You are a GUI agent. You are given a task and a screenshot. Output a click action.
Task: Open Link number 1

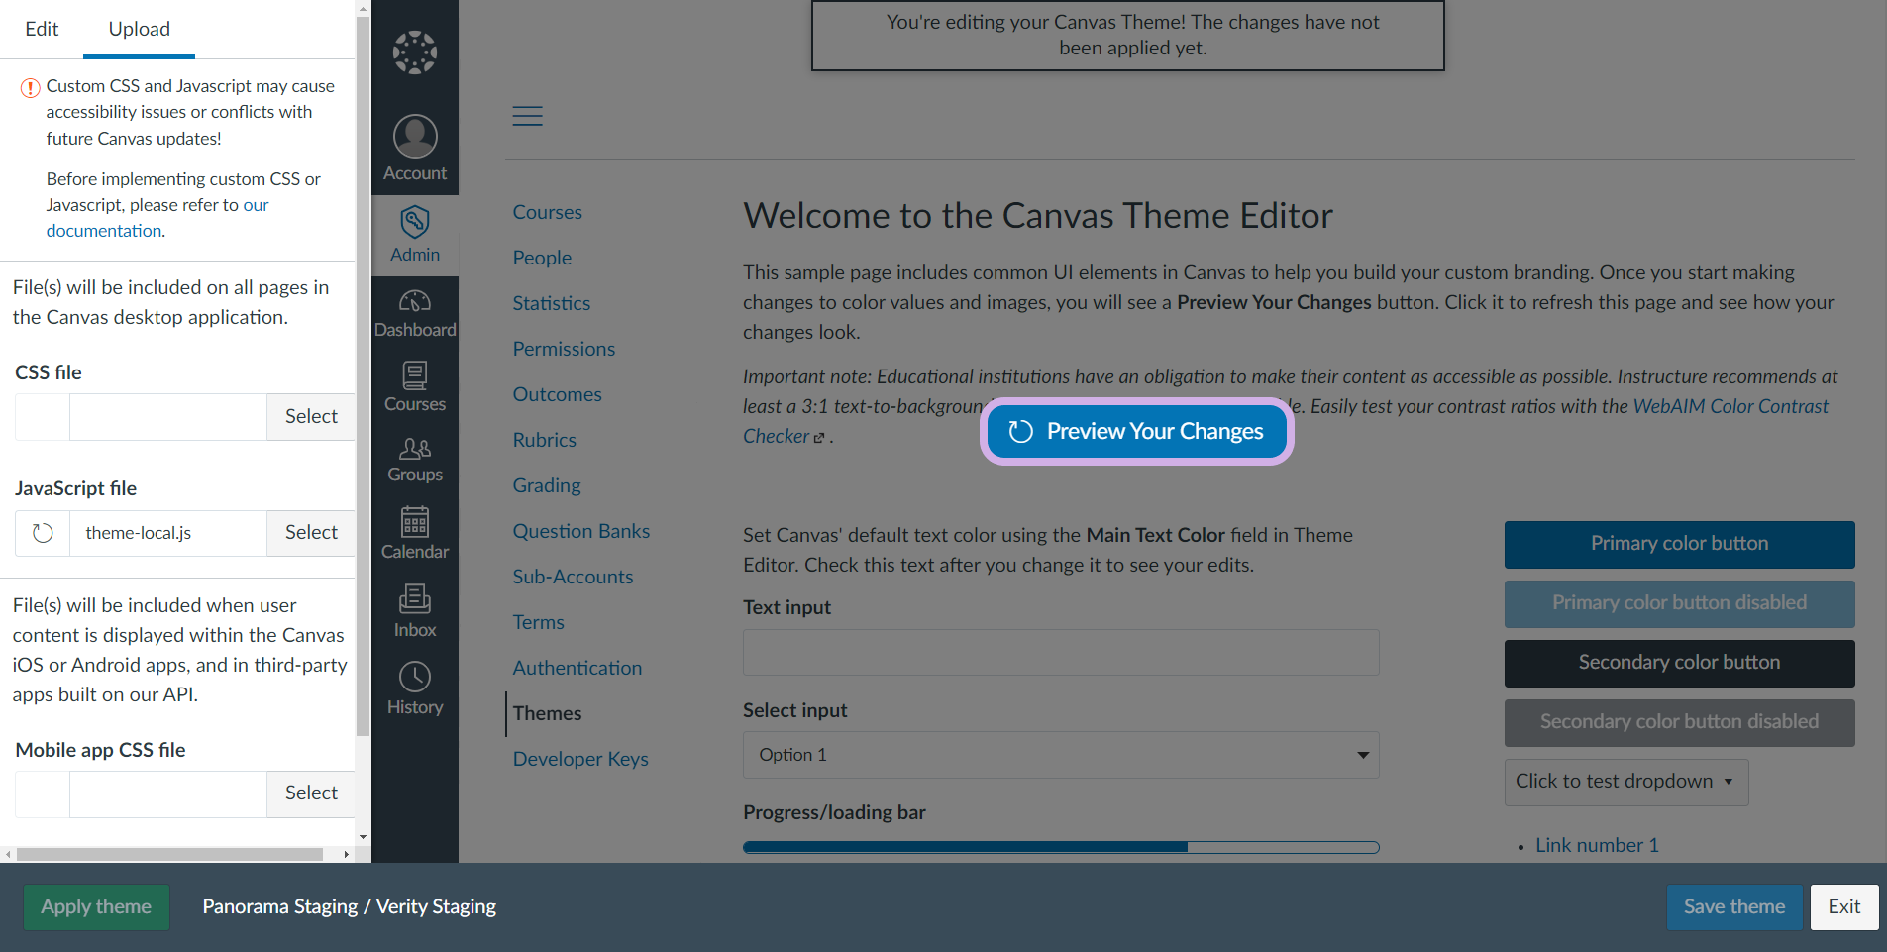point(1597,845)
